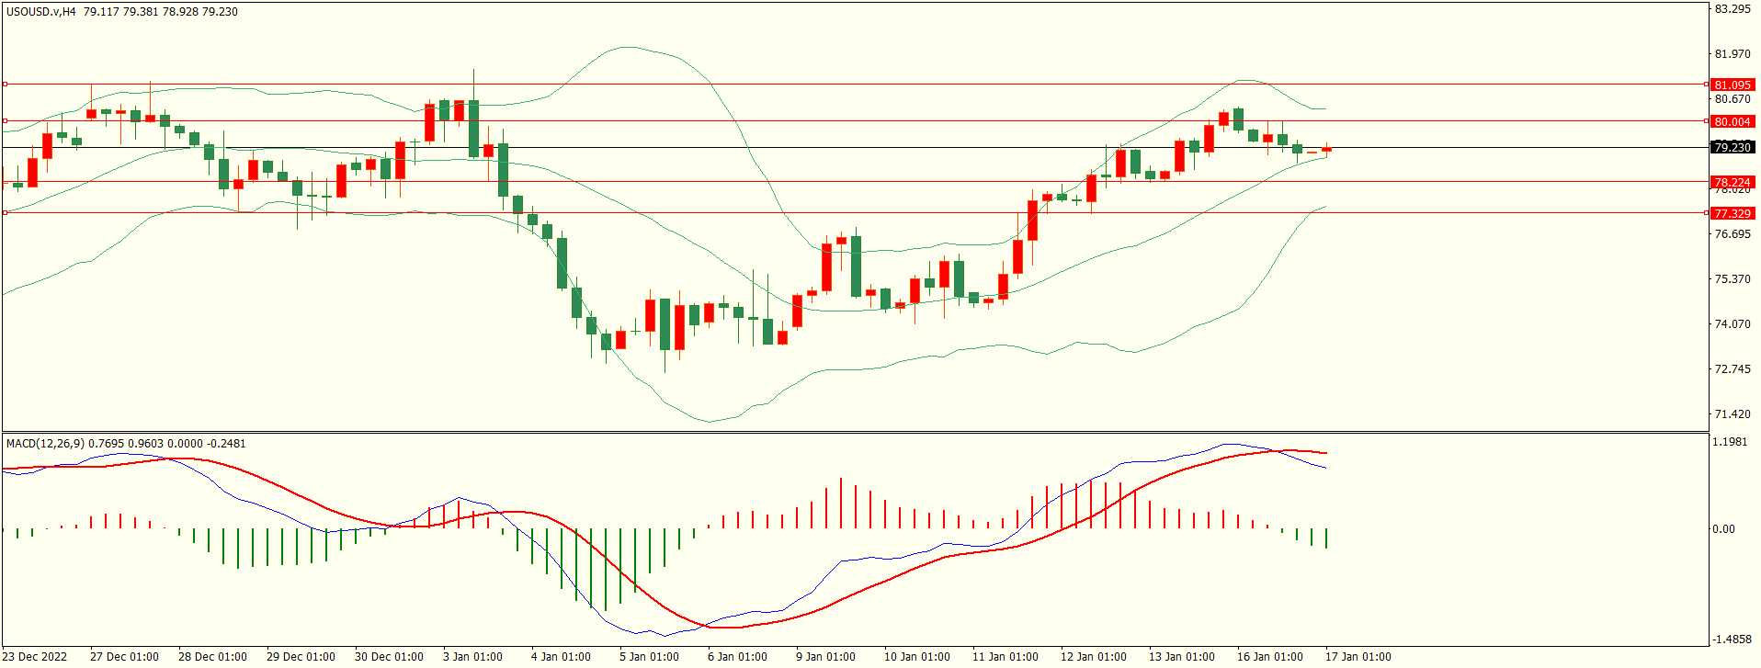Click the 1.1981 MACD scale value

pos(1730,442)
